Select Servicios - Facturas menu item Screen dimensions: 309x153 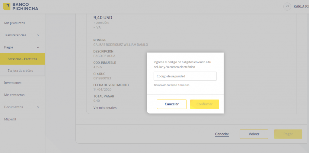pyautogui.click(x=22, y=59)
